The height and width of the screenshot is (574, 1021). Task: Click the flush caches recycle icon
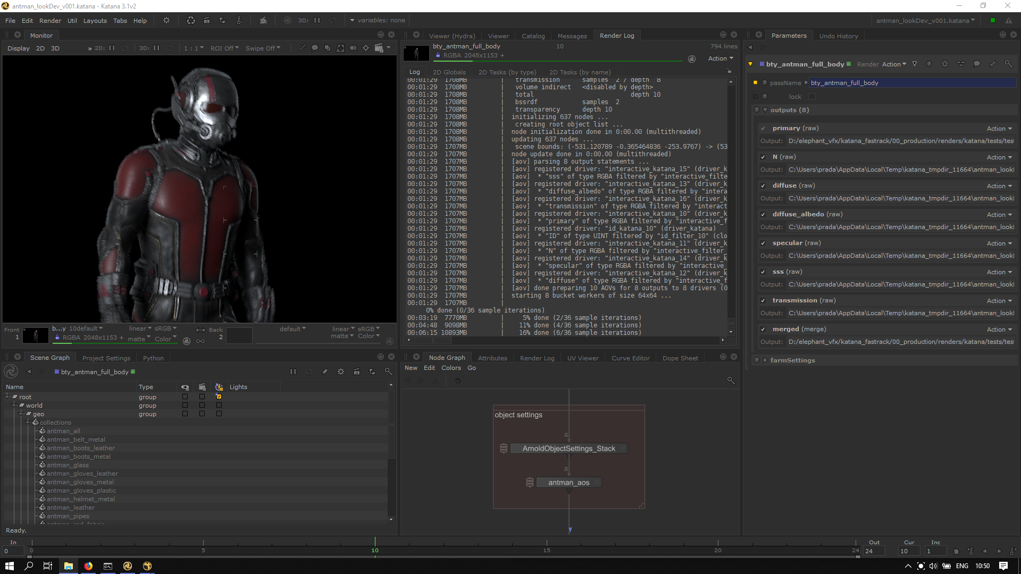click(191, 20)
